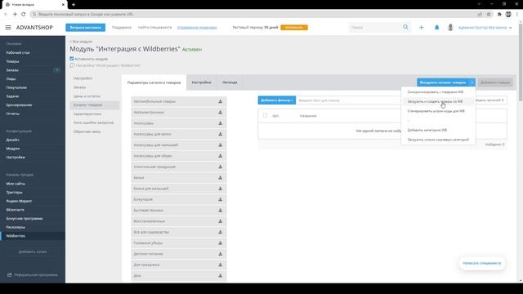Switch to Легенда tab
This screenshot has width=523, height=294.
click(230, 82)
